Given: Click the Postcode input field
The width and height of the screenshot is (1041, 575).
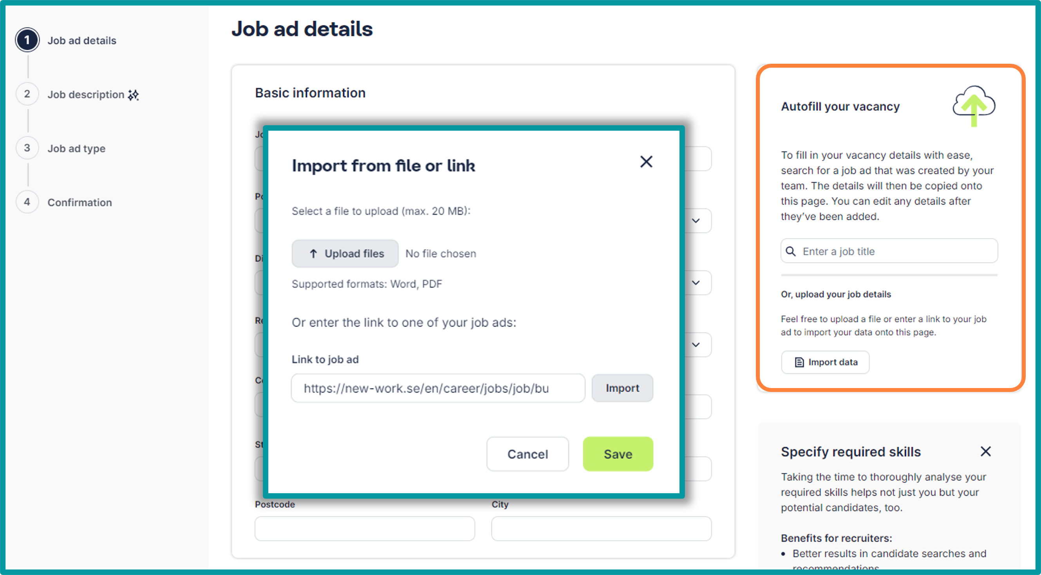Looking at the screenshot, I should [365, 528].
